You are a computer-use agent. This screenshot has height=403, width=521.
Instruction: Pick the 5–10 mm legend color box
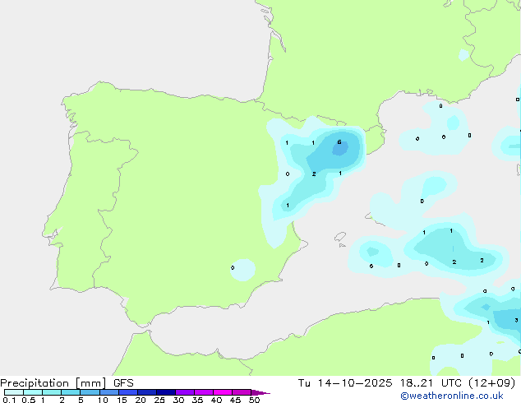tap(90, 392)
